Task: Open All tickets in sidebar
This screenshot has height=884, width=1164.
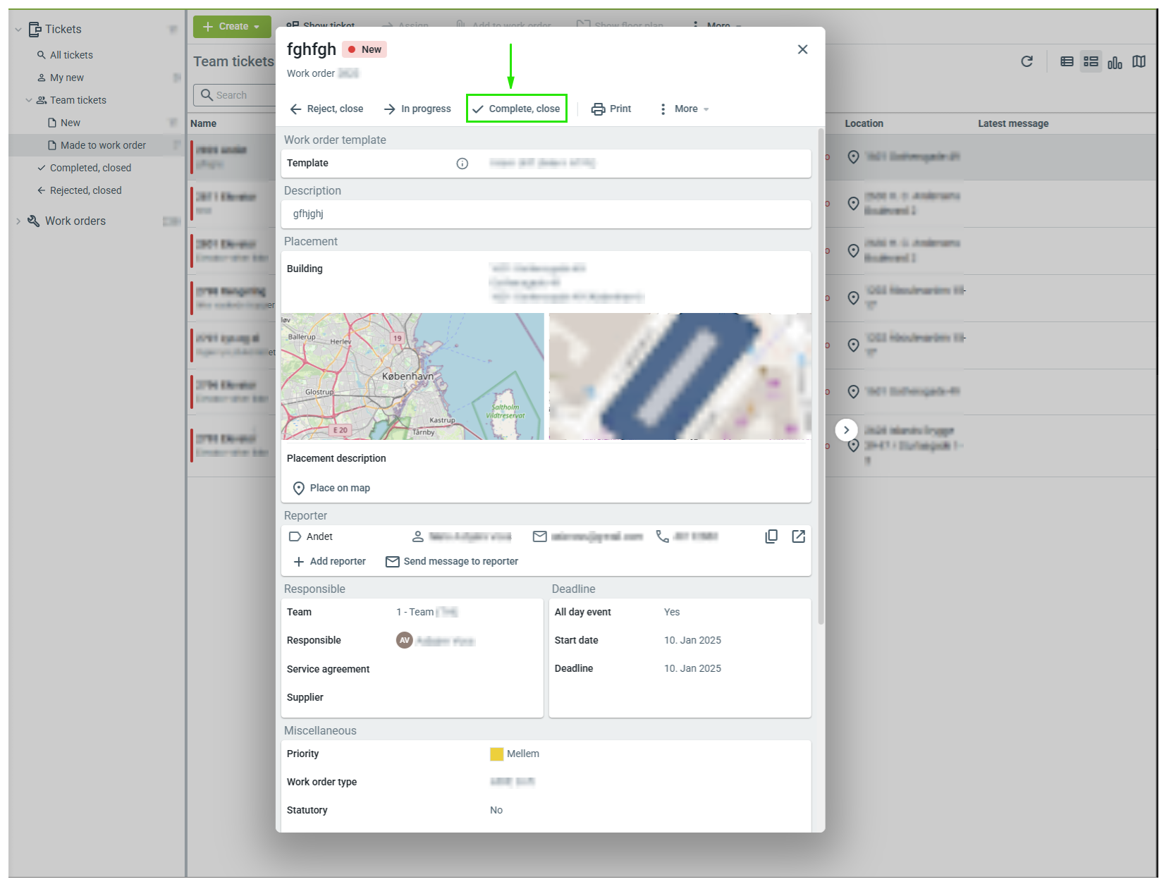Action: 71,55
